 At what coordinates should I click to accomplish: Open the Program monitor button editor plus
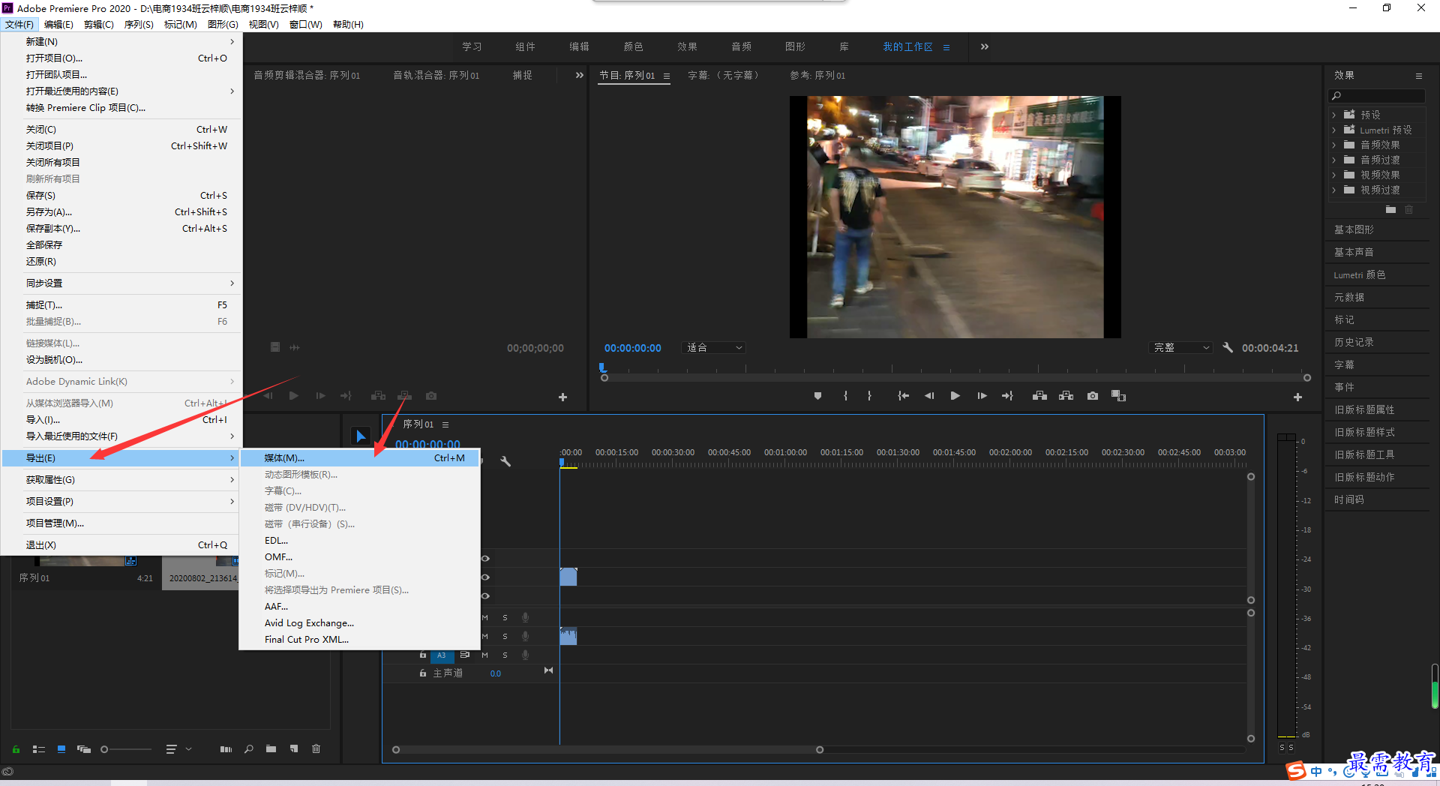point(1297,397)
